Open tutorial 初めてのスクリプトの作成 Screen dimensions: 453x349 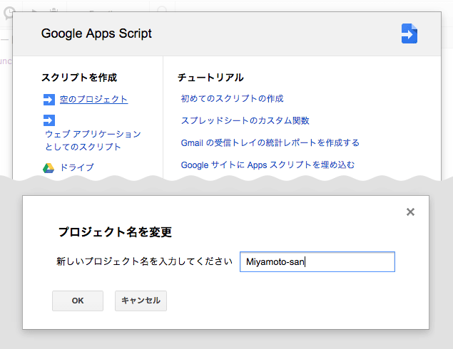pyautogui.click(x=232, y=98)
